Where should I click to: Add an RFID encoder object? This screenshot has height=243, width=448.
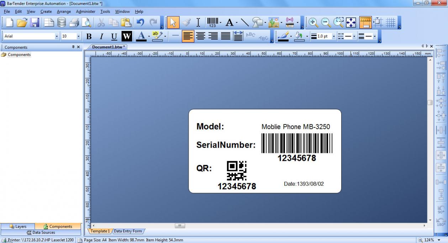(x=290, y=23)
